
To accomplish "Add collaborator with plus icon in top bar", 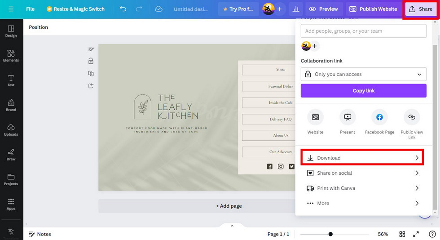I will click(279, 9).
